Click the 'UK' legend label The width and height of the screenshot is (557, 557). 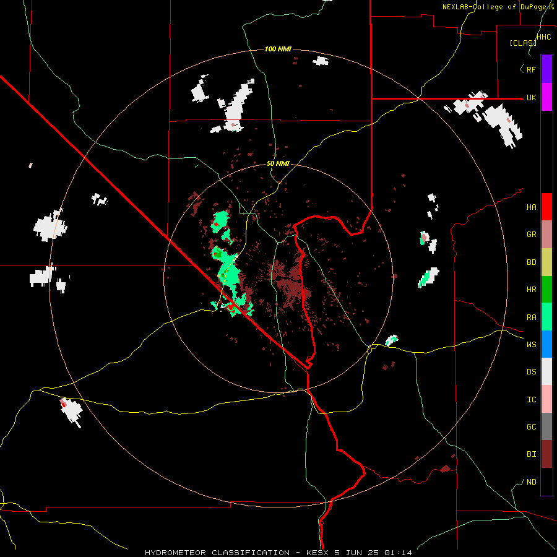531,98
